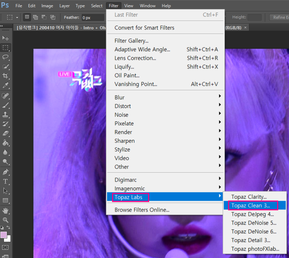Open the Image menu
The width and height of the screenshot is (289, 258).
click(47, 6)
